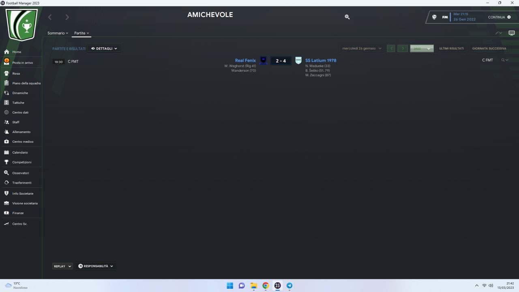
Task: Open File Explorer from the taskbar
Action: [254, 286]
